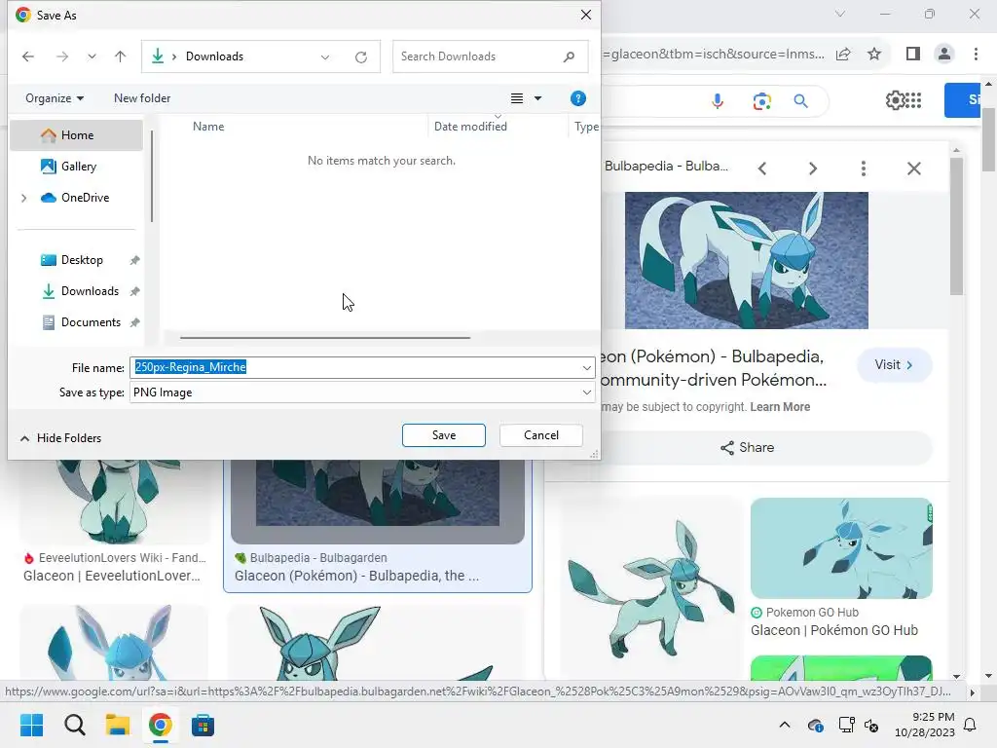997x748 pixels.
Task: Expand the OneDrive tree node
Action: pyautogui.click(x=24, y=198)
